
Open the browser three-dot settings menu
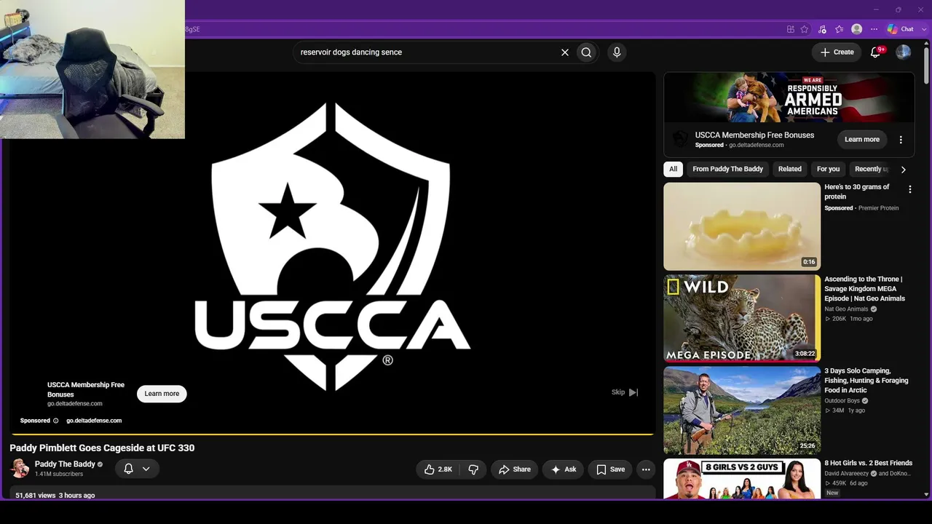pyautogui.click(x=874, y=29)
